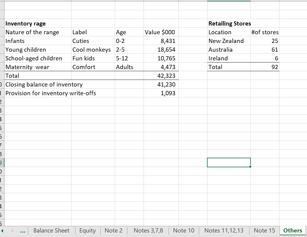
Task: Select the Notes 3,7,8 sheet tab
Action: (x=148, y=230)
